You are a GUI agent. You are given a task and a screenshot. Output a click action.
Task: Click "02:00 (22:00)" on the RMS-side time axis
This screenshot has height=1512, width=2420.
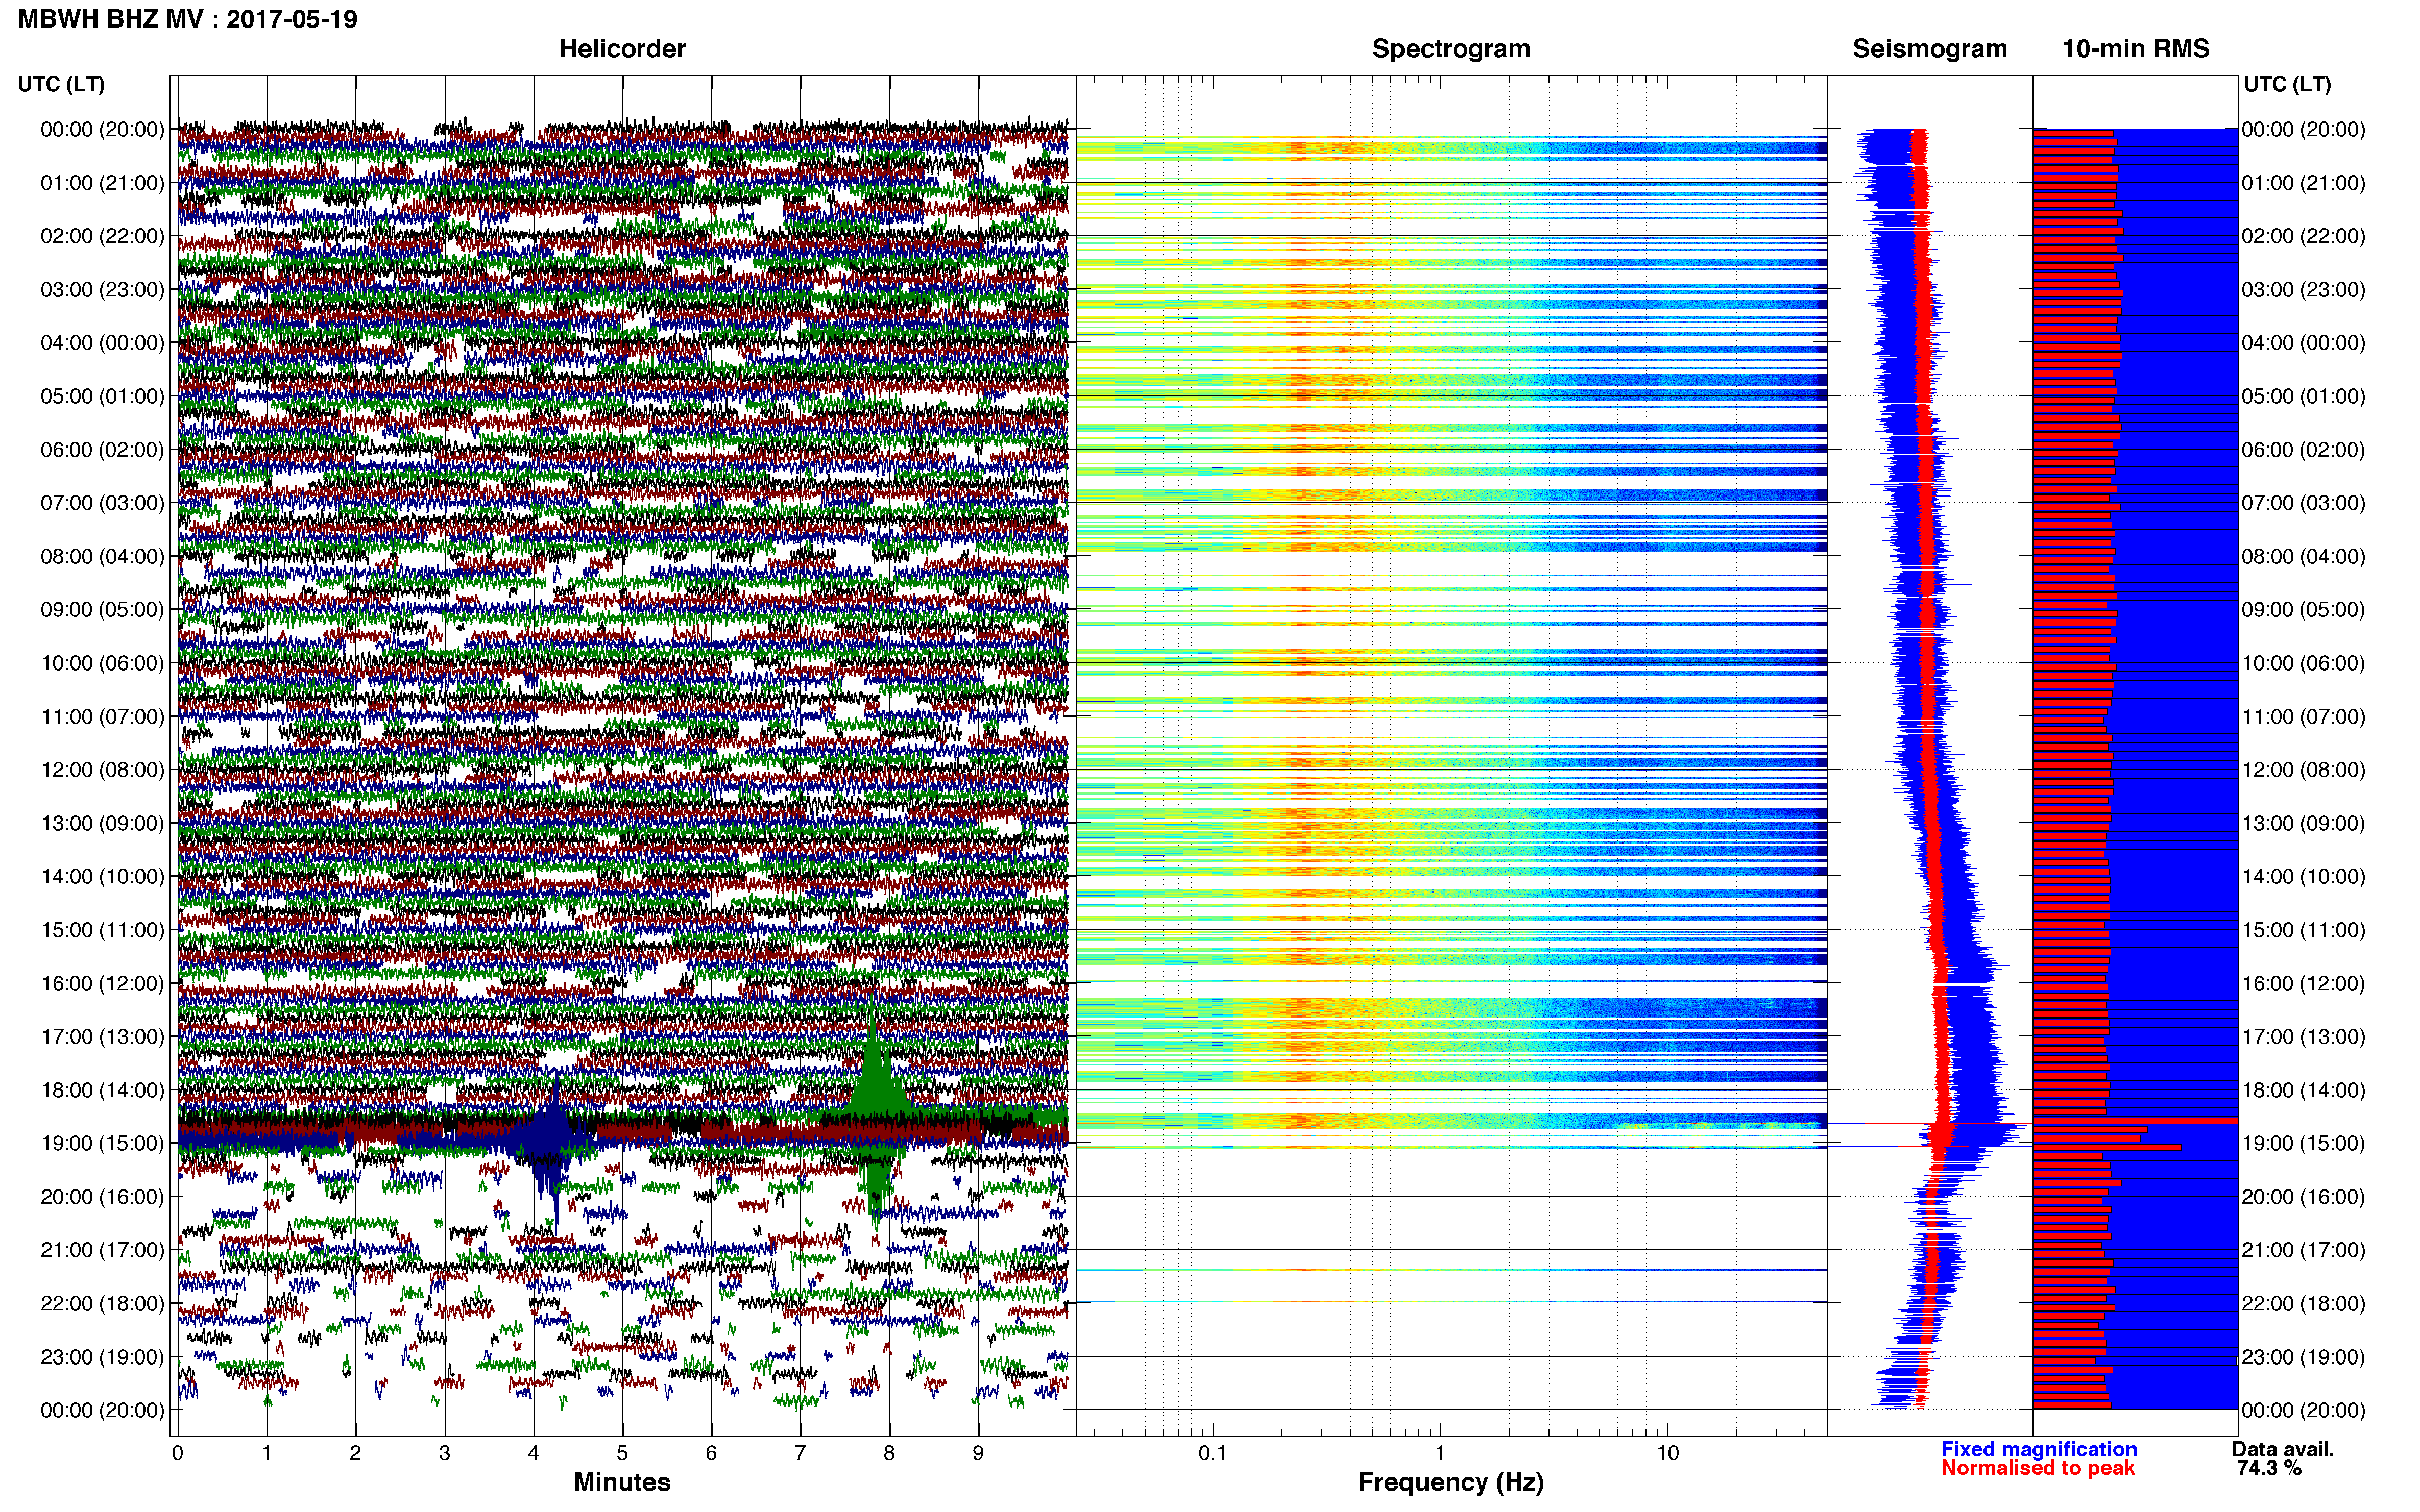pyautogui.click(x=2304, y=236)
